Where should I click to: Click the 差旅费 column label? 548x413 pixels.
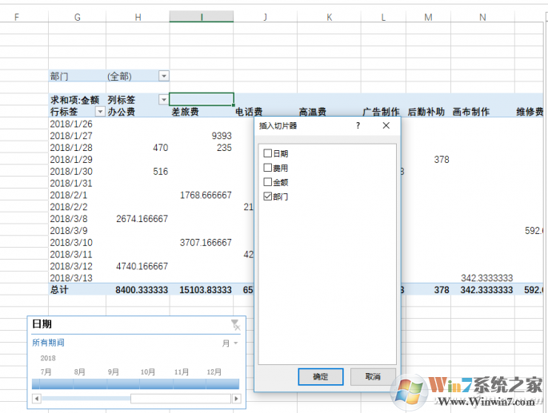click(x=185, y=112)
